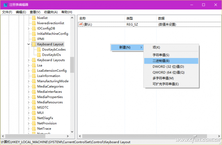Image resolution: width=222 pixels, height=145 pixels.
Task: Click the hiveredirectionlist folder icon
Action: (34, 23)
